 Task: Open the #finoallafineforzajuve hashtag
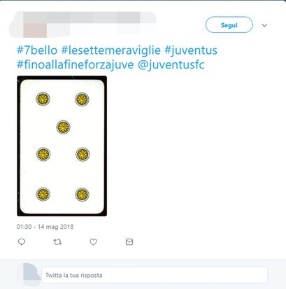coord(76,64)
